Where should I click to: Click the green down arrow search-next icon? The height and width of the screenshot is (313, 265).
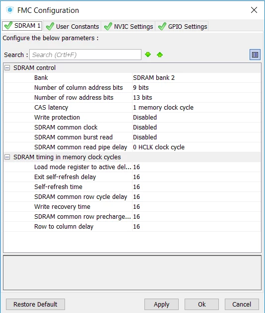[x=148, y=55]
